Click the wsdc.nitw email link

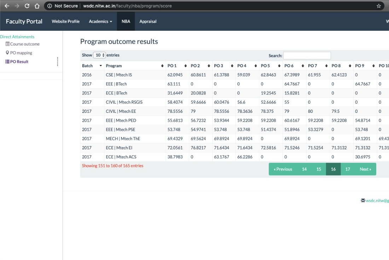coord(377,201)
